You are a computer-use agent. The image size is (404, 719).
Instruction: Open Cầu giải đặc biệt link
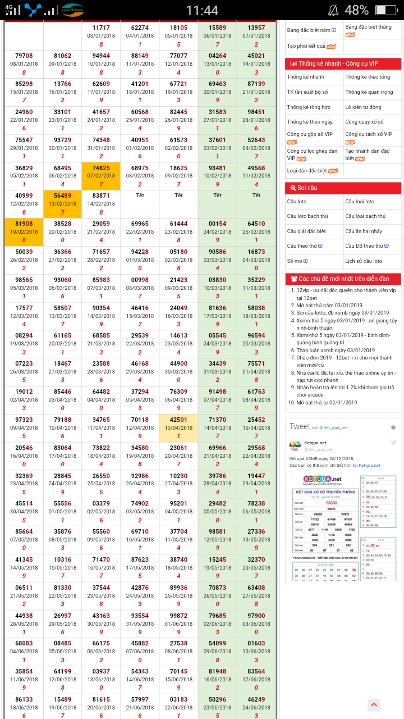tap(306, 231)
